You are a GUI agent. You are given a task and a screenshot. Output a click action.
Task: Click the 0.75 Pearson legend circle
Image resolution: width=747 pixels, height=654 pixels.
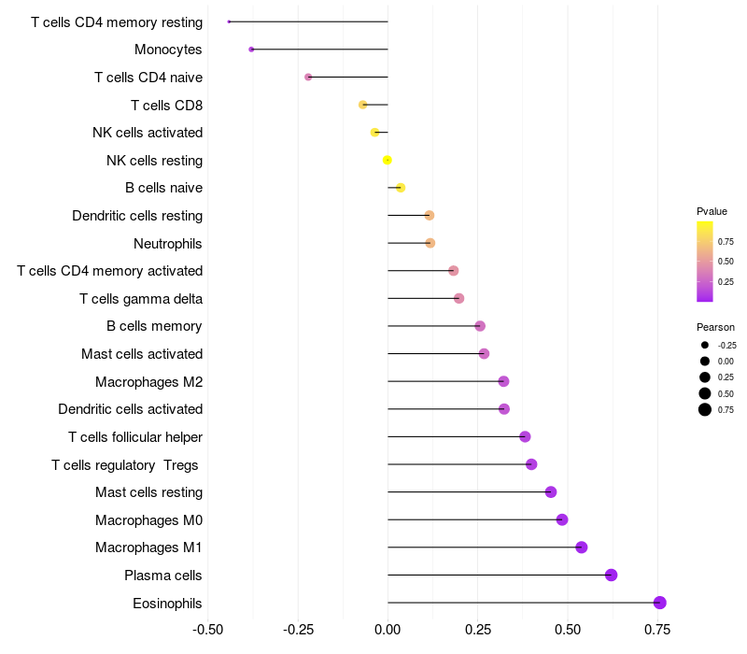coord(705,409)
